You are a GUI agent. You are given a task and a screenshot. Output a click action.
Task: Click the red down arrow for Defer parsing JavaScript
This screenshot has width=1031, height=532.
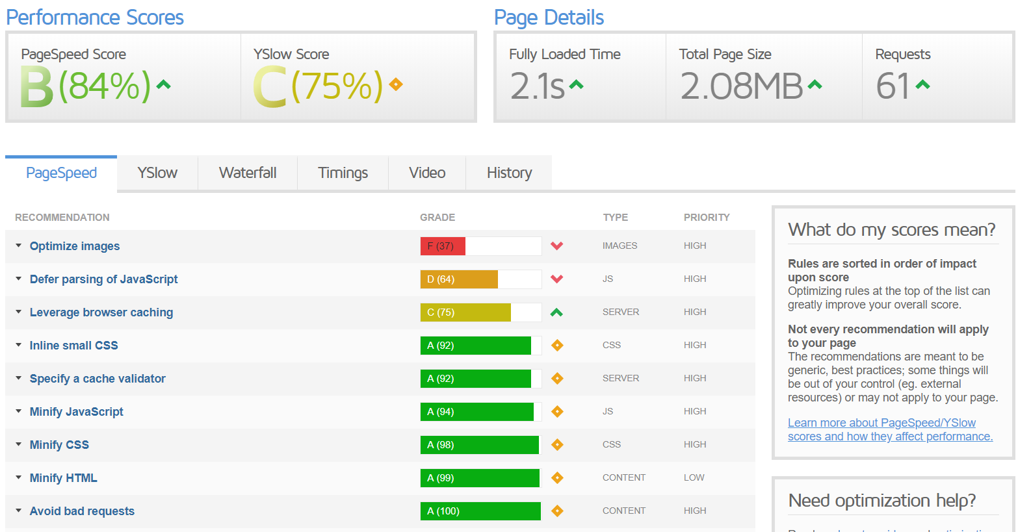[x=556, y=279]
